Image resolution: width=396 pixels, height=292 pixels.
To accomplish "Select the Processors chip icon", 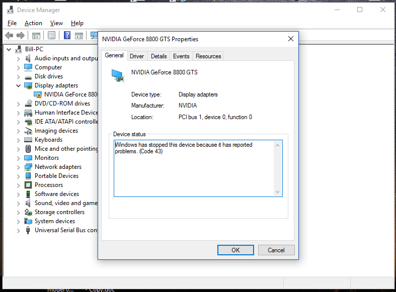I will point(28,185).
